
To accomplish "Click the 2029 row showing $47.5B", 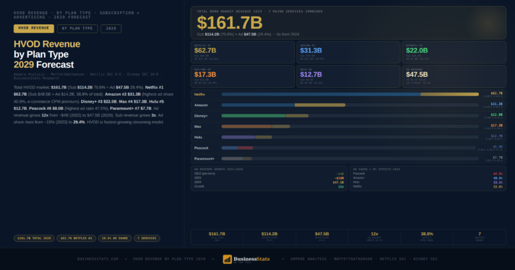I will (x=269, y=182).
